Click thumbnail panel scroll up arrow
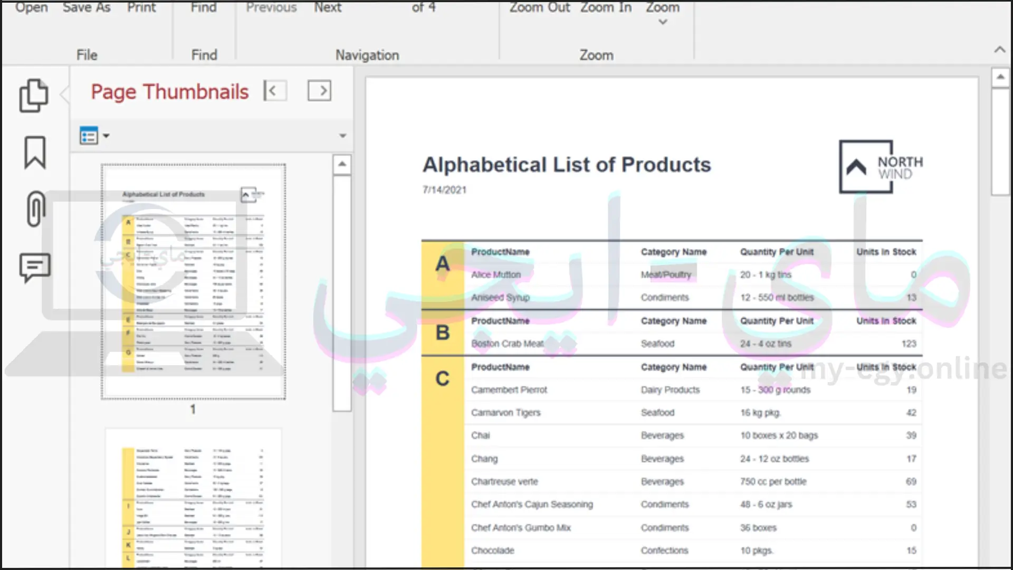This screenshot has width=1013, height=570. tap(342, 164)
